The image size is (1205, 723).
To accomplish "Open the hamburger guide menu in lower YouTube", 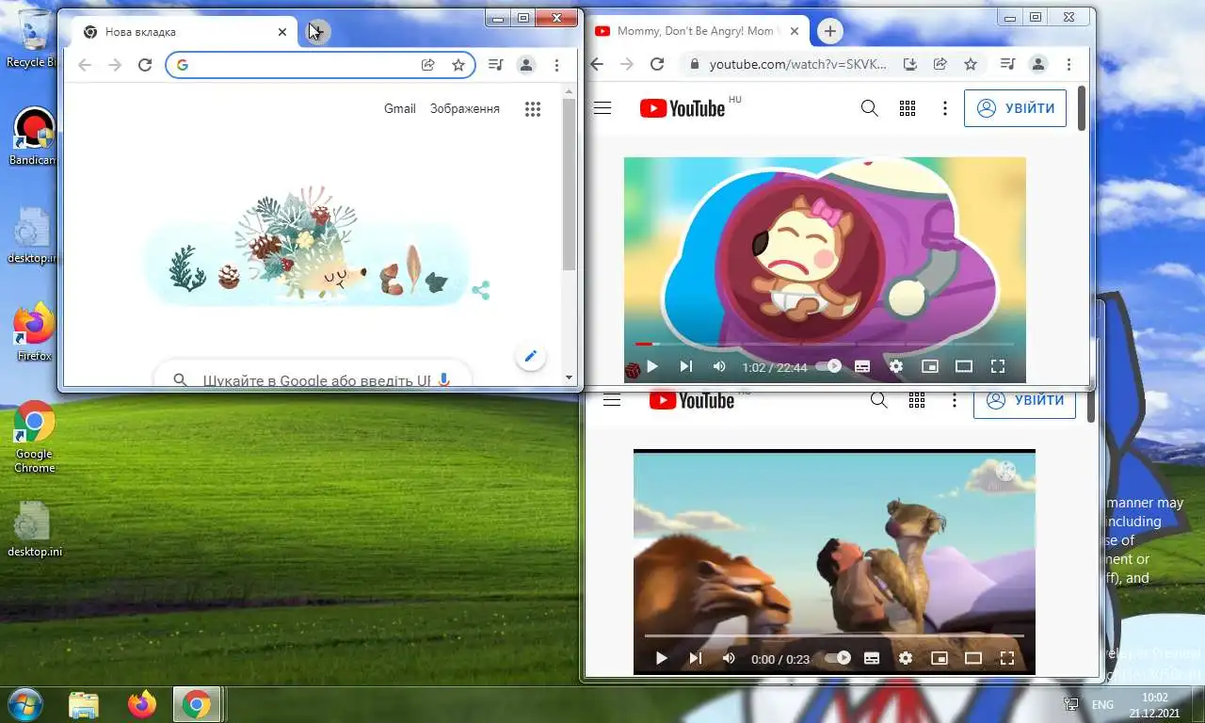I will [x=612, y=400].
